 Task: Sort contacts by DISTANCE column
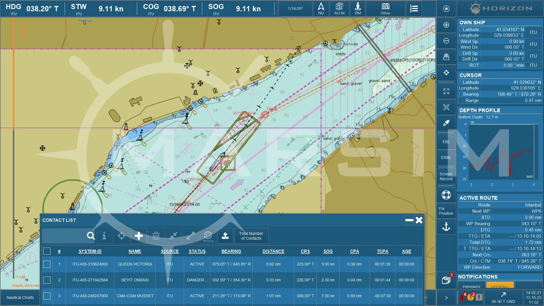[273, 251]
